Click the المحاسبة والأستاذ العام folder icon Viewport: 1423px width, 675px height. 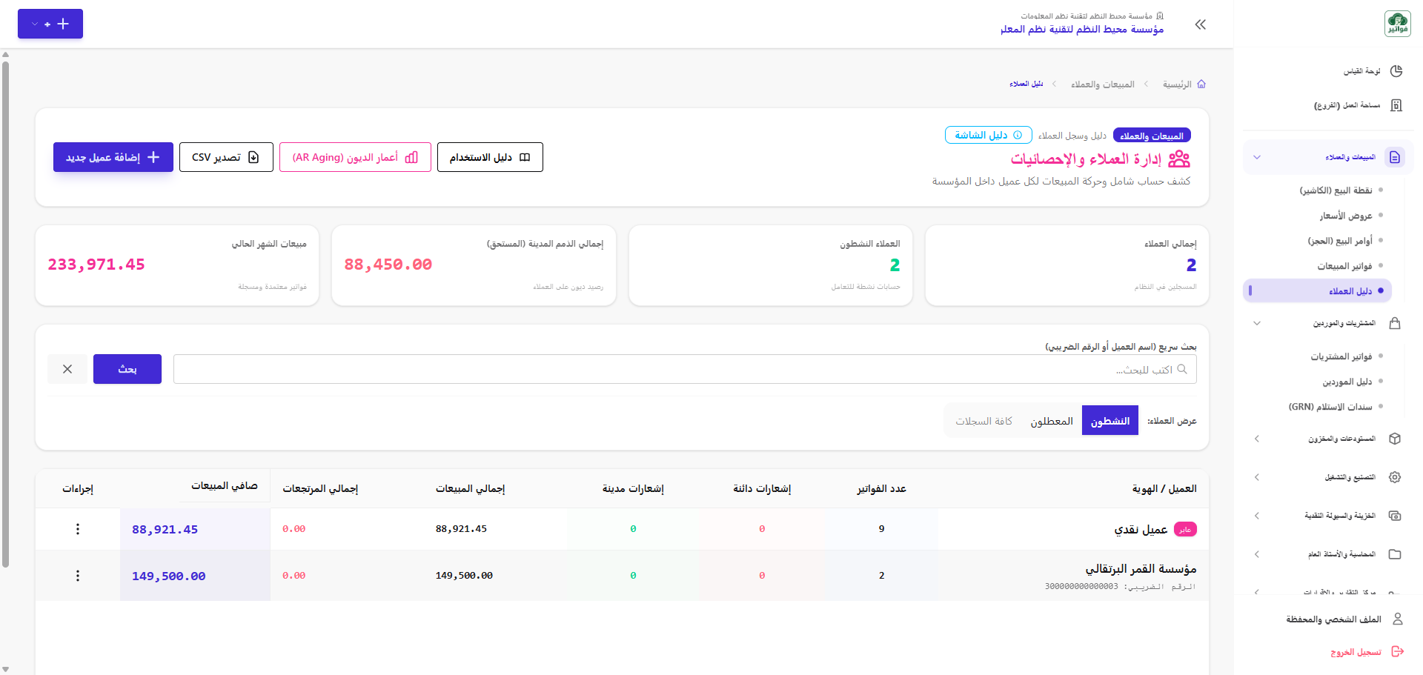pyautogui.click(x=1395, y=554)
